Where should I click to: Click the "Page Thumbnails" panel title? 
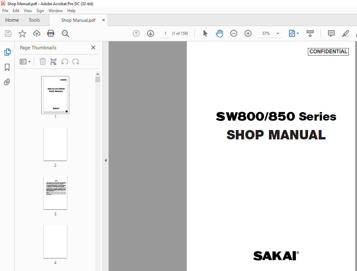click(38, 47)
